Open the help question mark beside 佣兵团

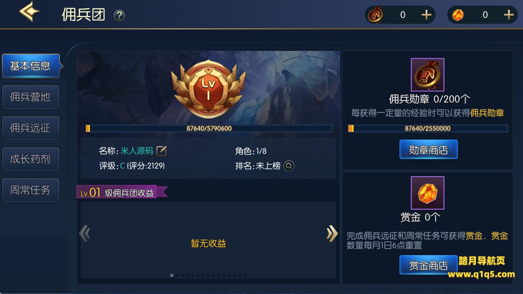pos(119,16)
